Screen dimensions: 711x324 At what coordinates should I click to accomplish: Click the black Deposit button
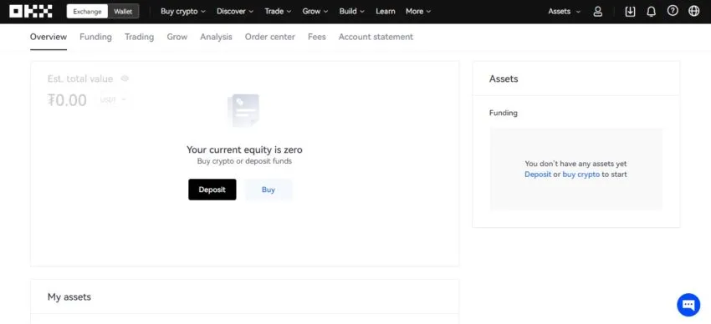212,190
